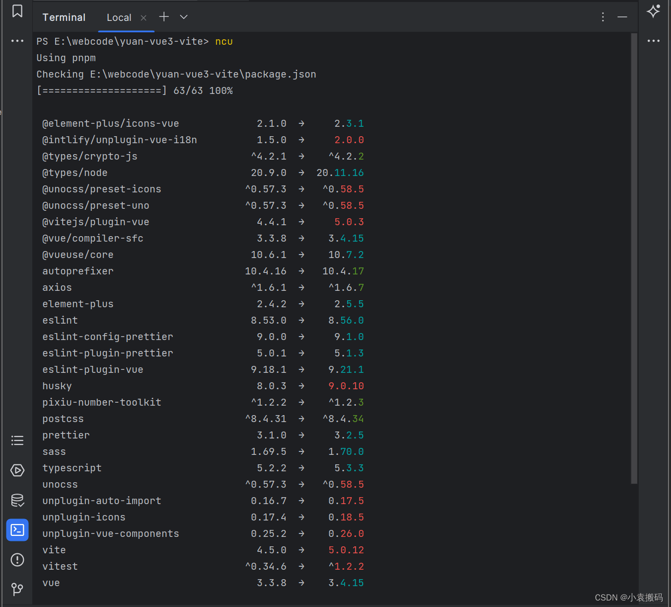Viewport: 671px width, 607px height.
Task: Open the Structure tool window
Action: point(17,440)
